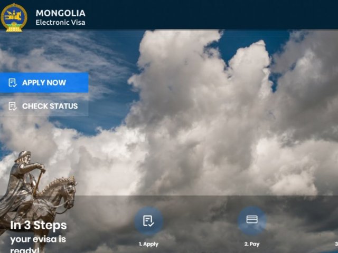The image size is (338, 253).
Task: Click the "1. Apply" step label
Action: click(x=148, y=244)
